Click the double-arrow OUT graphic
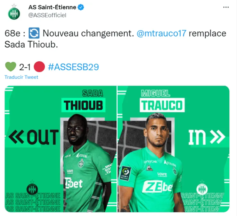 pyautogui.click(x=34, y=137)
